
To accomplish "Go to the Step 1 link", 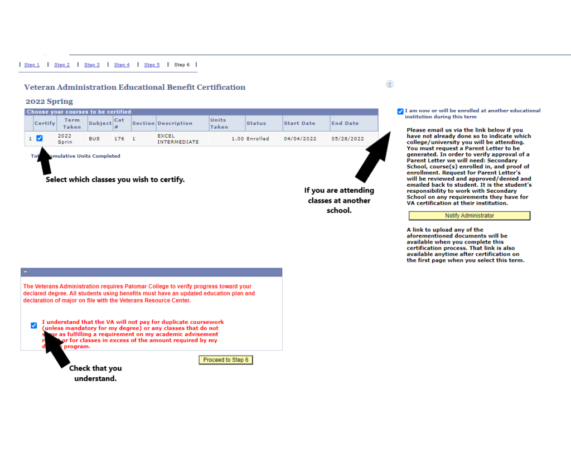I will click(32, 65).
